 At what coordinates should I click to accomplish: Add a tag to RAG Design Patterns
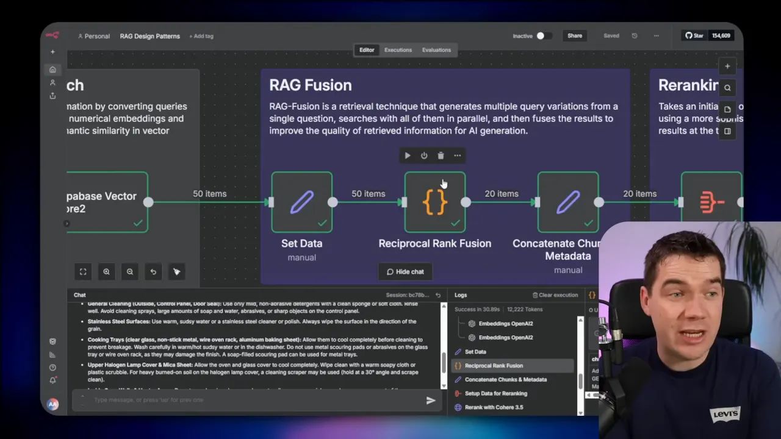click(201, 36)
